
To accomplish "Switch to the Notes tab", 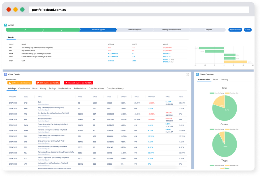I will click(x=35, y=88).
